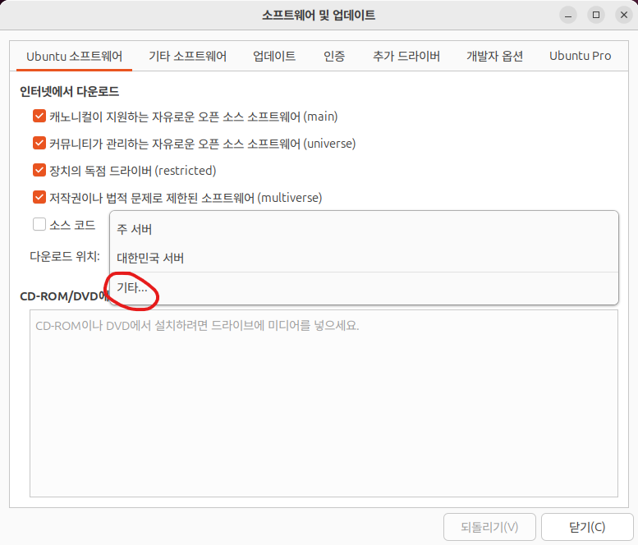
Task: Click the 인터넷에서 다운로드 heading
Action: [x=70, y=91]
